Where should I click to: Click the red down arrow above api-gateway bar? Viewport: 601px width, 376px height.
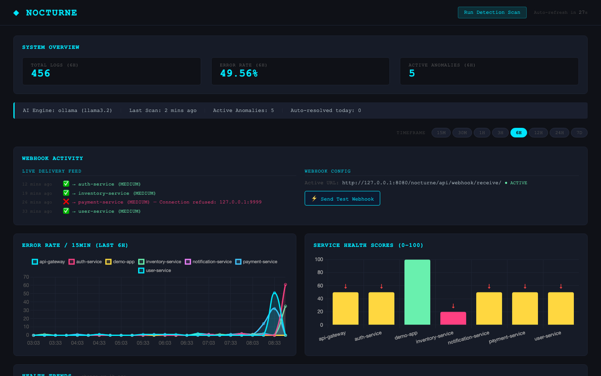346,286
